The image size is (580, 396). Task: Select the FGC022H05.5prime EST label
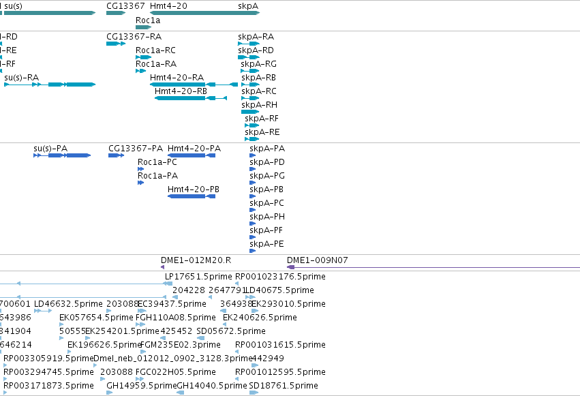click(x=176, y=373)
